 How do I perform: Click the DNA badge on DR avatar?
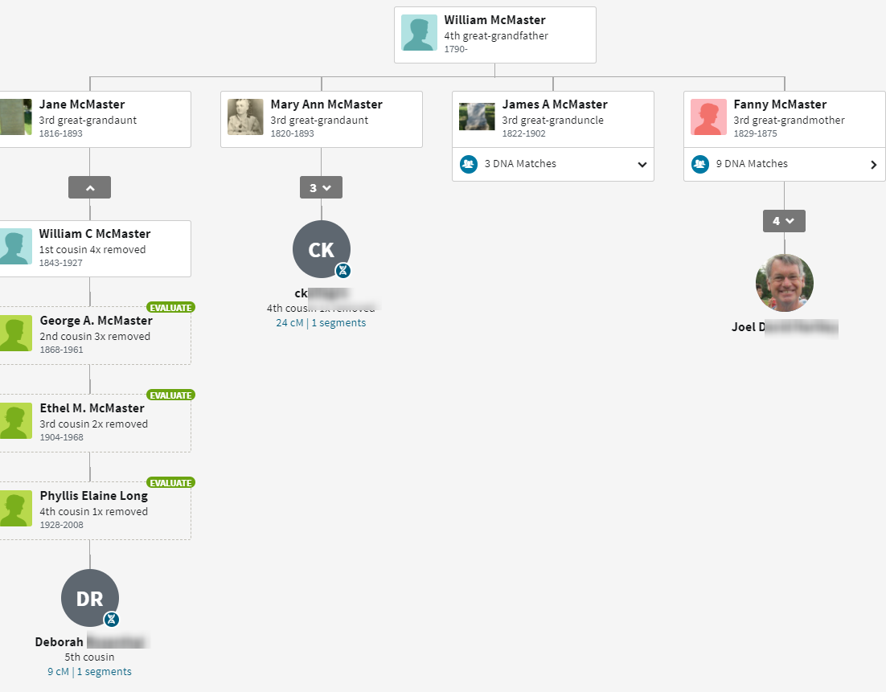(112, 619)
